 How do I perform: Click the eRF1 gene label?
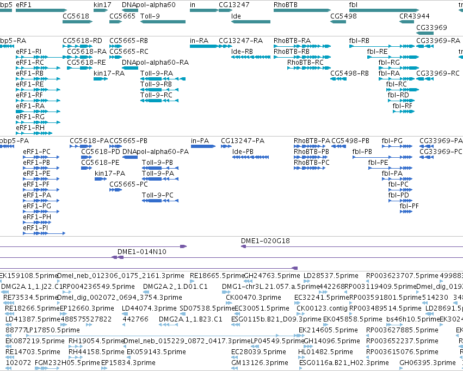tap(23, 5)
